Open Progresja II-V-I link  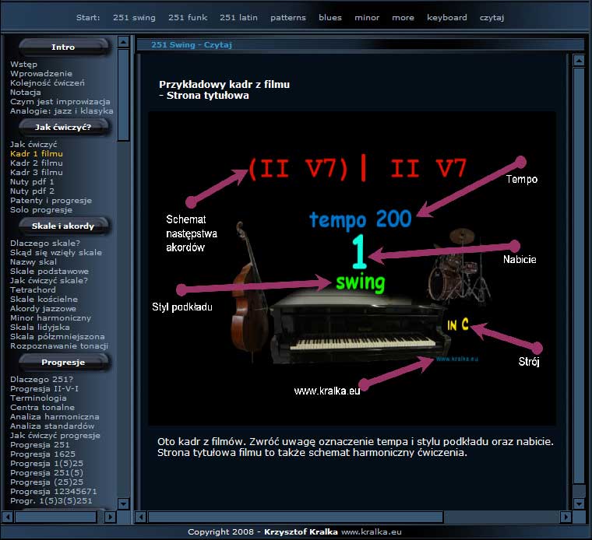(x=44, y=389)
